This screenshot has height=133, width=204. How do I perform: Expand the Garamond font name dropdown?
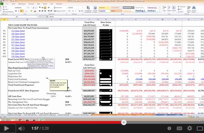coord(27,8)
